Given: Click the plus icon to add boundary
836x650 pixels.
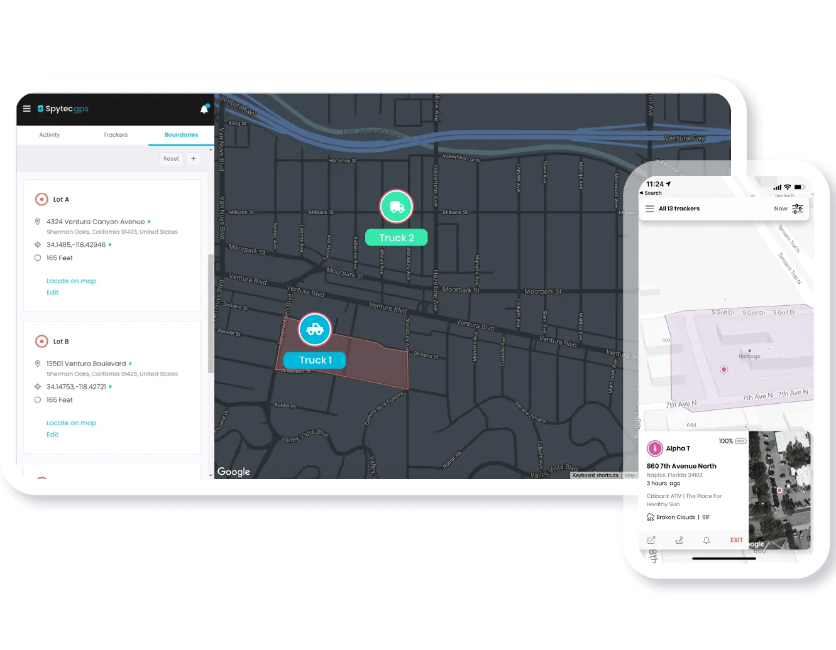Looking at the screenshot, I should [x=194, y=159].
